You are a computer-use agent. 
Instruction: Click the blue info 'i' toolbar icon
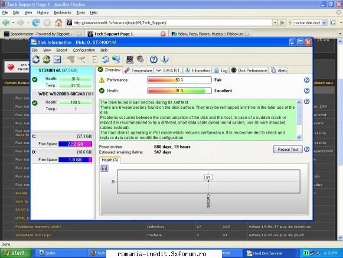[x=165, y=59]
